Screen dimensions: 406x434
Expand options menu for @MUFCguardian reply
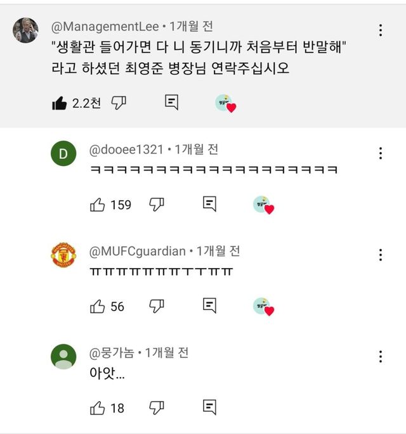(380, 255)
